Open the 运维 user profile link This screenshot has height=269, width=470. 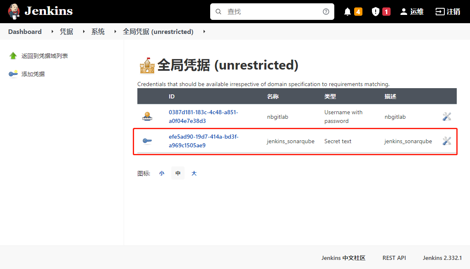[x=412, y=12]
